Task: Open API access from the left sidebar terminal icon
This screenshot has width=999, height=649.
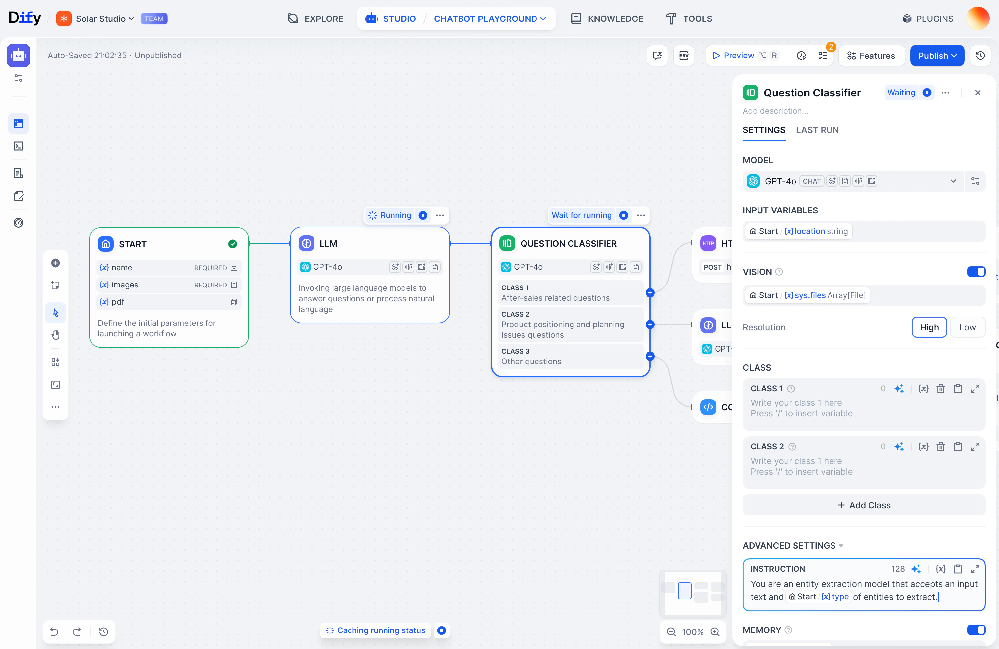Action: click(18, 146)
